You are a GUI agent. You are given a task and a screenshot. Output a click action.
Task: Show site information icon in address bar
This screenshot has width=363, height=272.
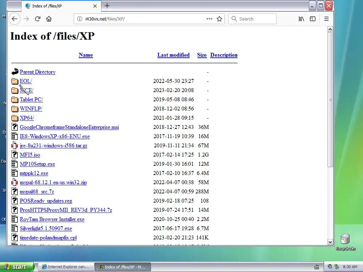pyautogui.click(x=80, y=19)
